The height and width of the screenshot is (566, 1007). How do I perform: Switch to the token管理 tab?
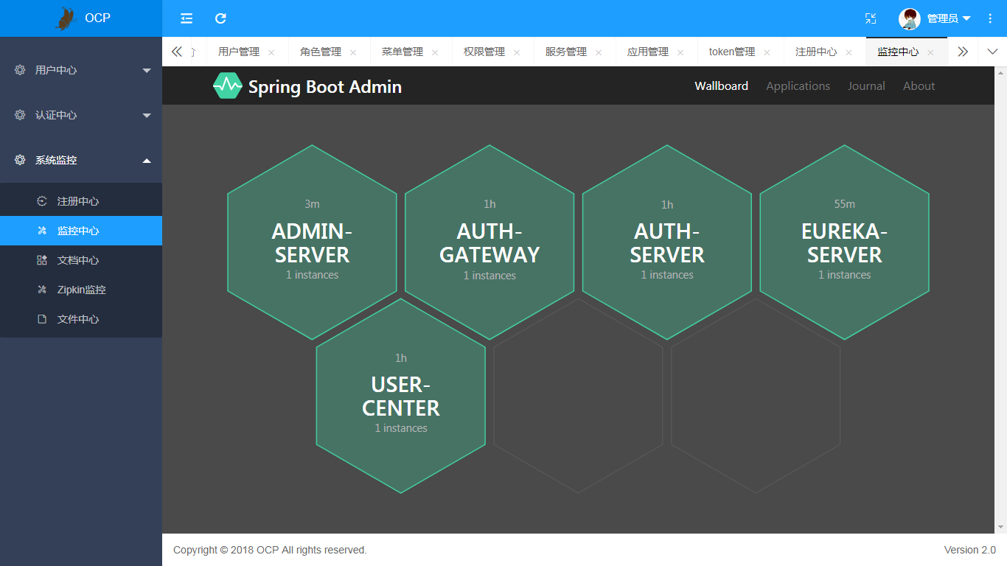732,52
